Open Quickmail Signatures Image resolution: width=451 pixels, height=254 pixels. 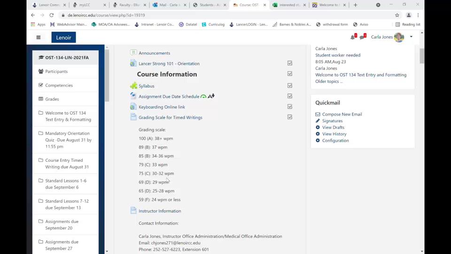(x=332, y=121)
